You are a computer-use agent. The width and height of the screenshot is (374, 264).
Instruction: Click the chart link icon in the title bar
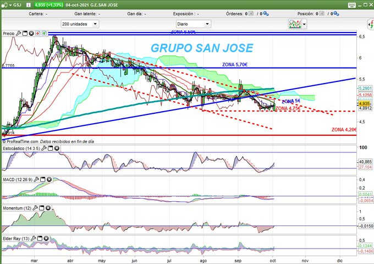pyautogui.click(x=4, y=5)
